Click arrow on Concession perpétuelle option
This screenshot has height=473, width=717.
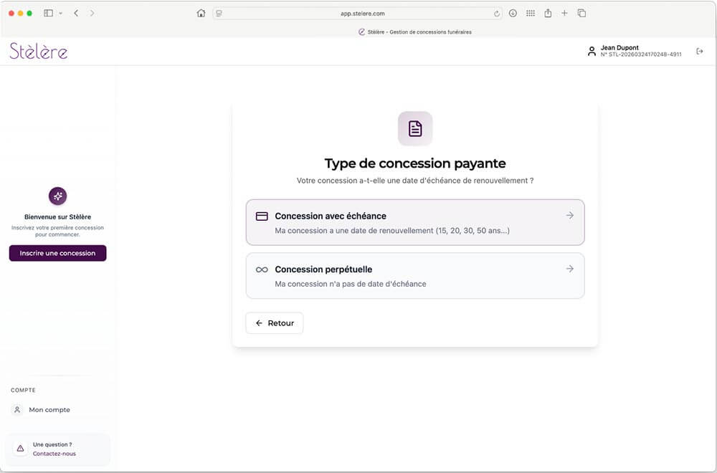pos(569,269)
